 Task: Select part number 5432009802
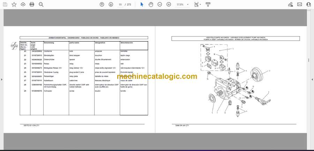[x=36, y=51]
